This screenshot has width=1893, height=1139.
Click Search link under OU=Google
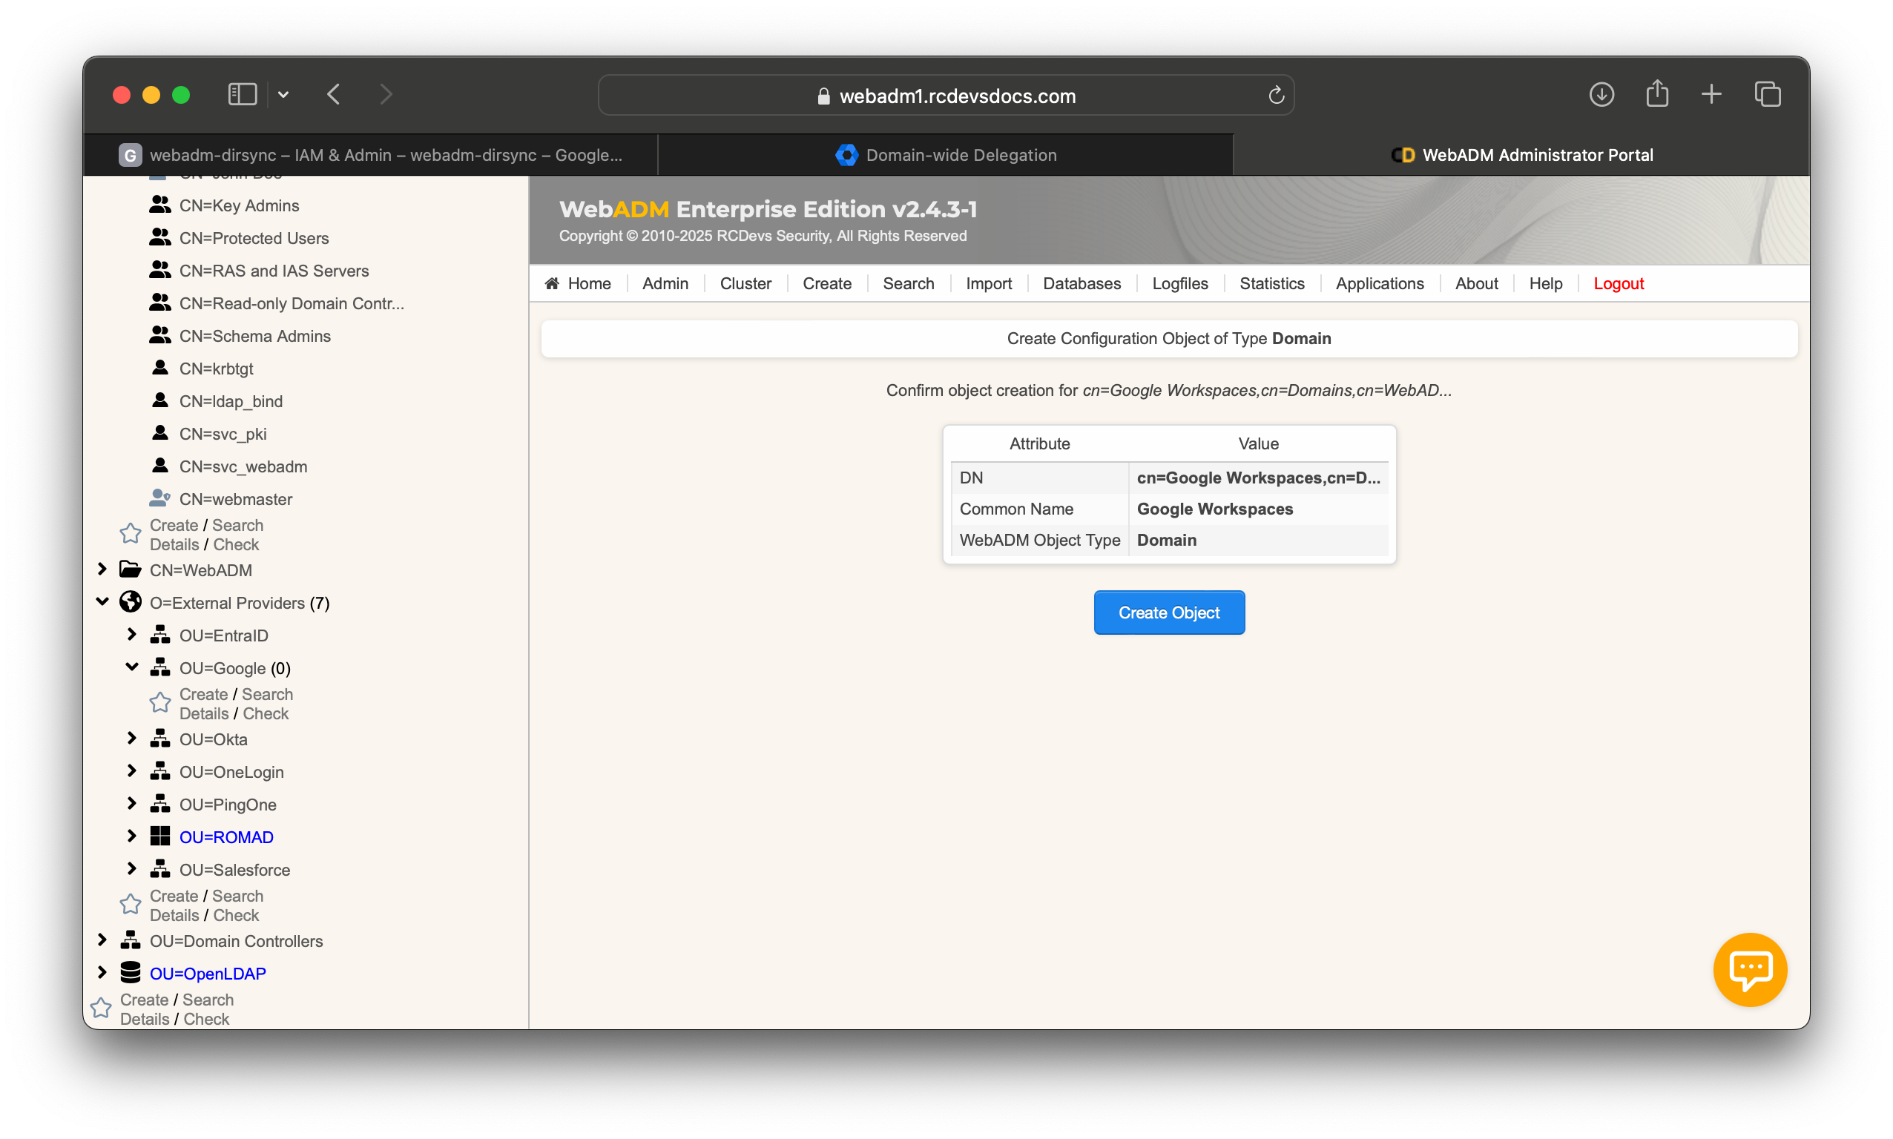[267, 694]
